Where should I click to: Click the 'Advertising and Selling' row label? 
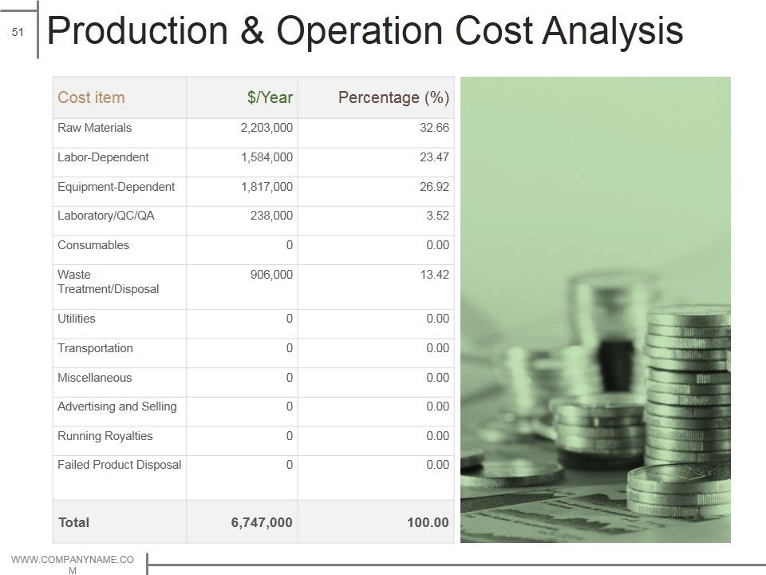coord(116,406)
